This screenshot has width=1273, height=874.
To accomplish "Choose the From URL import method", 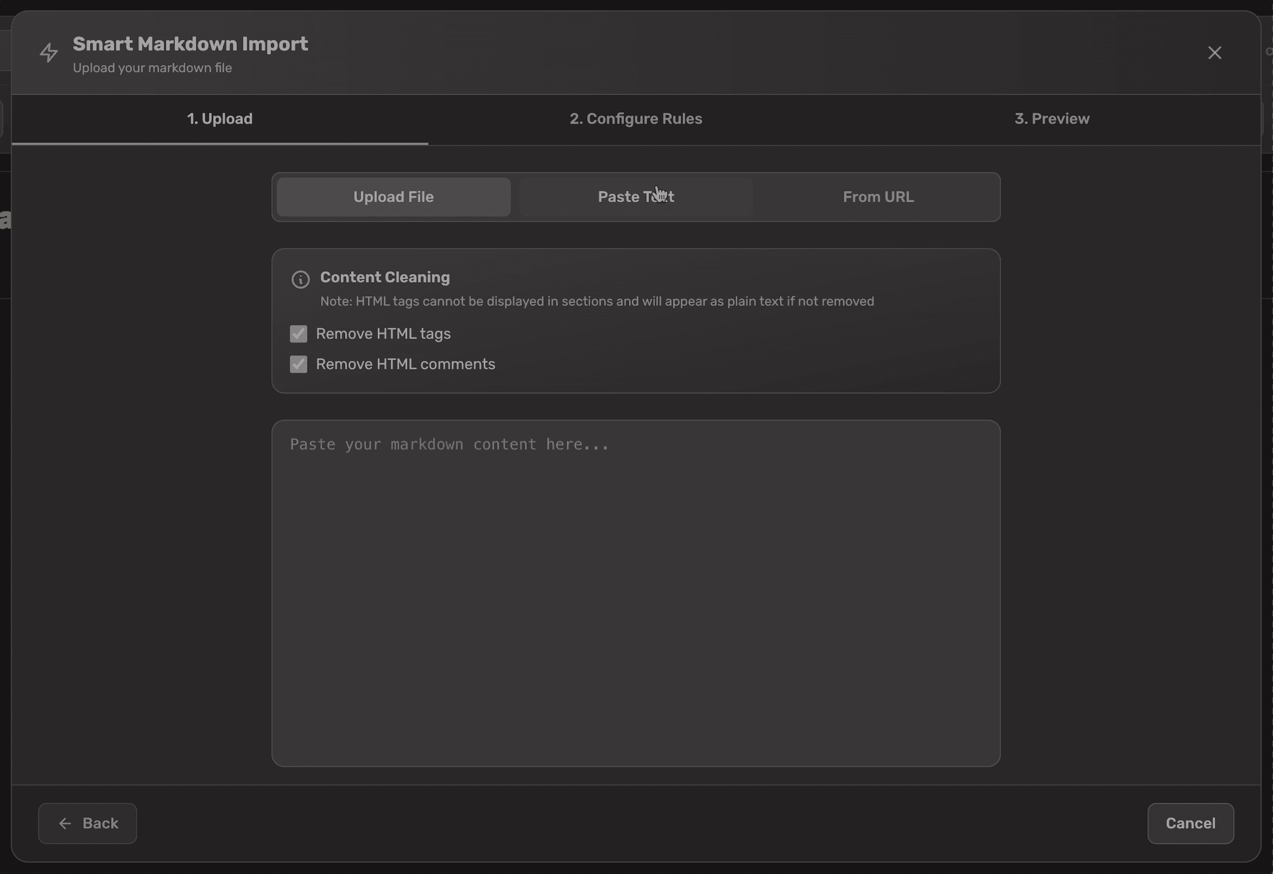I will [878, 197].
